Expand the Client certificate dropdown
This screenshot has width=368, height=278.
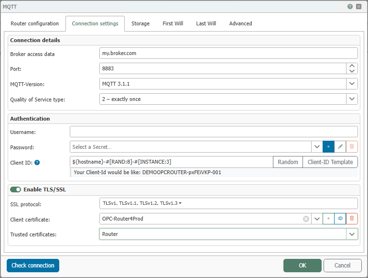pyautogui.click(x=317, y=219)
